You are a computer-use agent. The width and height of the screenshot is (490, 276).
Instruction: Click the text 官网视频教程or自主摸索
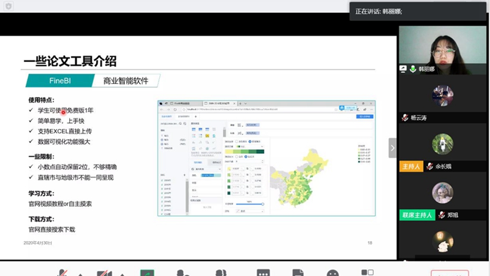click(x=60, y=204)
